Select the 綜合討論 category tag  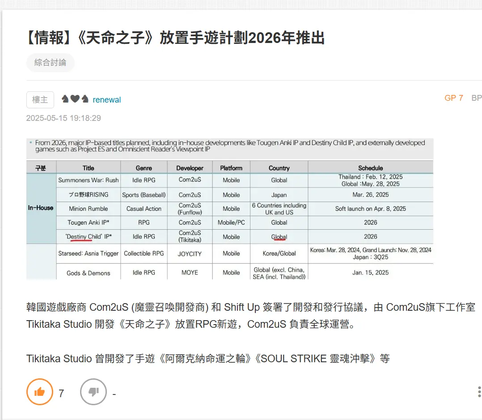pos(50,63)
